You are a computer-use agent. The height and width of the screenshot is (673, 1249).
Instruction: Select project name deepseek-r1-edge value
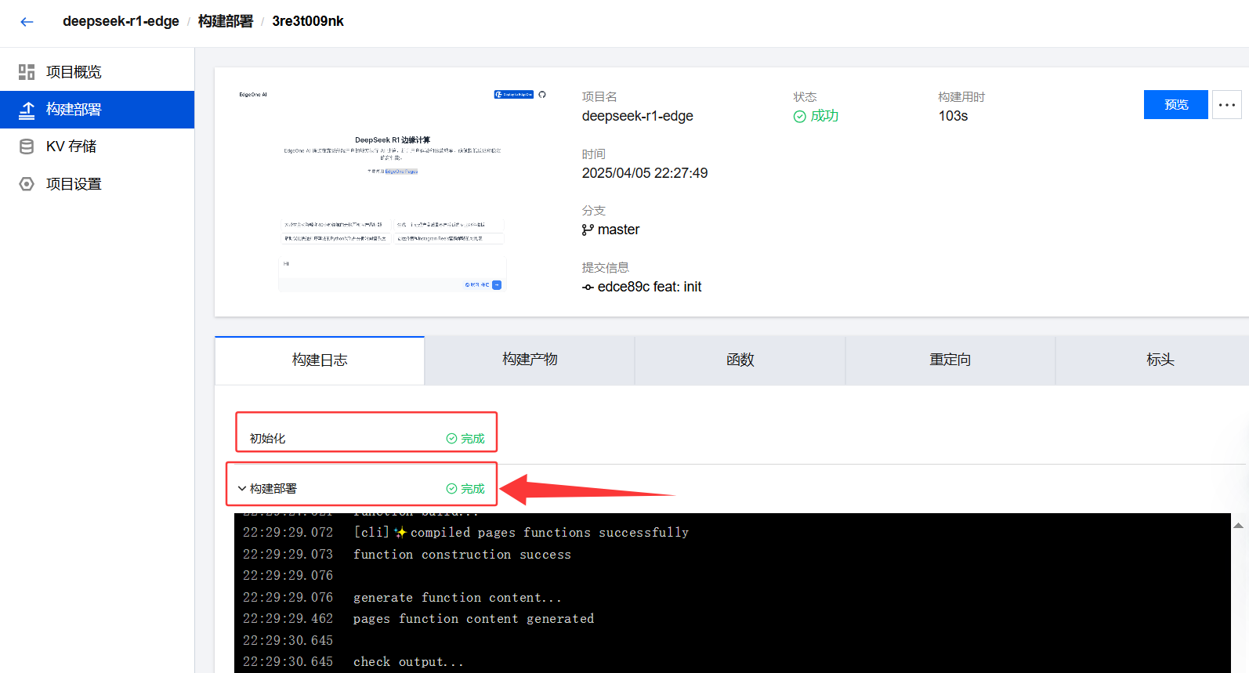pos(637,116)
